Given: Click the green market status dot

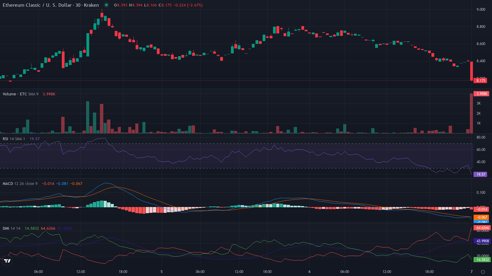Looking at the screenshot, I should [x=107, y=5].
